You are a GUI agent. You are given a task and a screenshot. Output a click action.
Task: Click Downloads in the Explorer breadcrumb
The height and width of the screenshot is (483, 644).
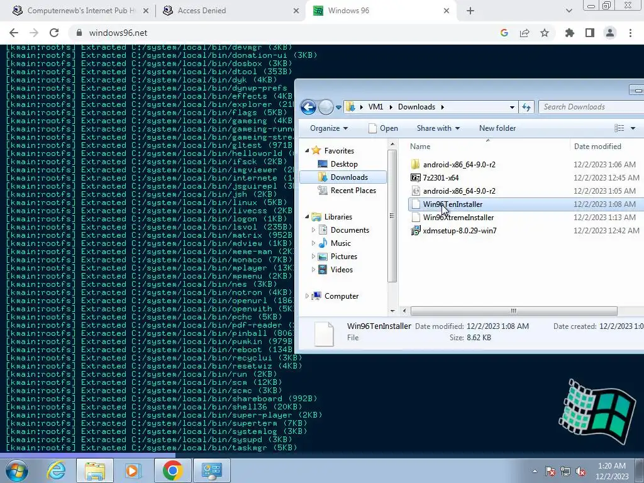(416, 107)
